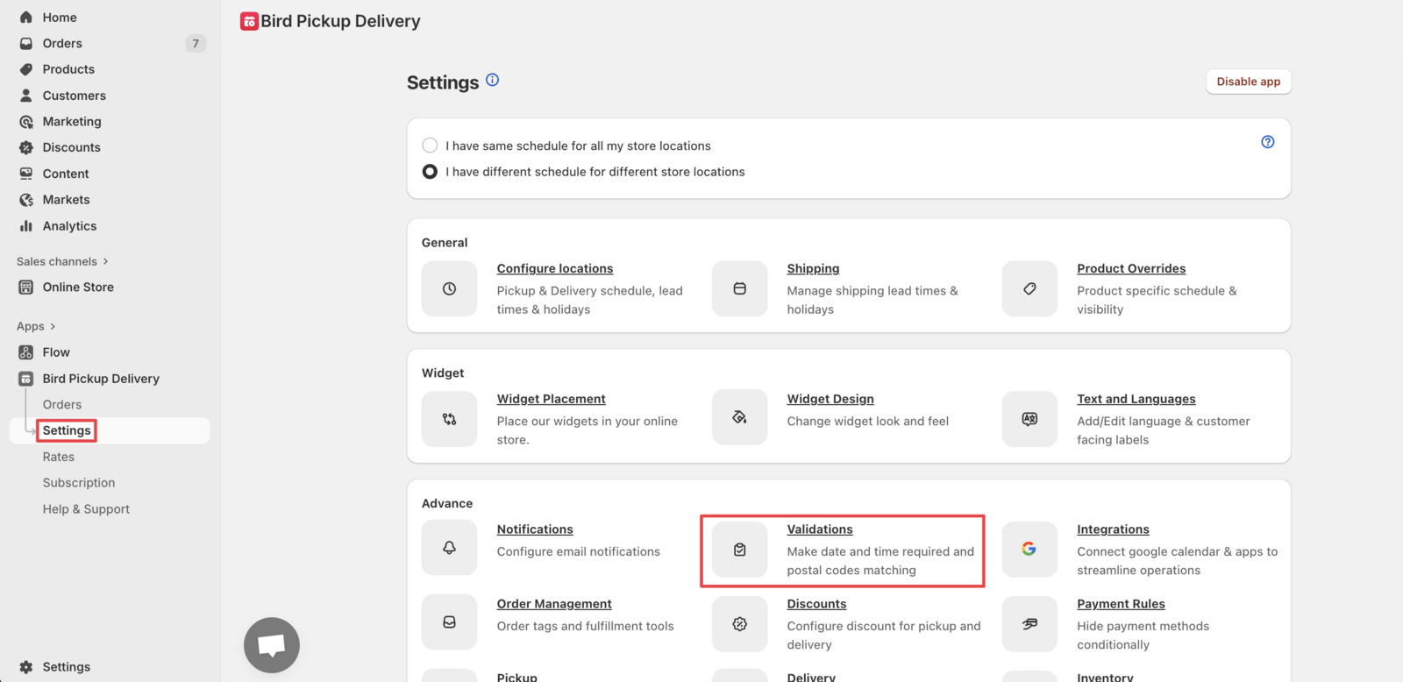The height and width of the screenshot is (682, 1403).
Task: Click the Text and Languages translate icon
Action: click(1029, 419)
